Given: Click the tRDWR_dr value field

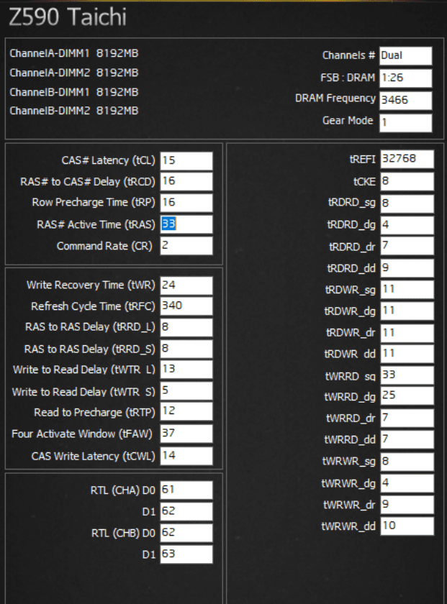Looking at the screenshot, I should [407, 333].
